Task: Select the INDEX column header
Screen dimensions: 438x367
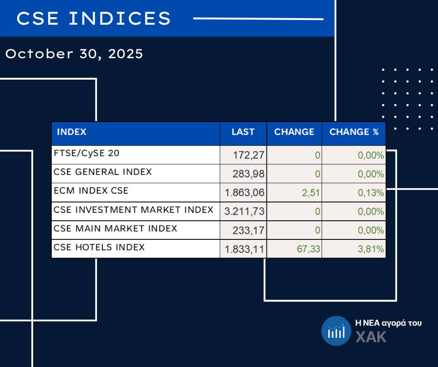Action: click(x=72, y=132)
